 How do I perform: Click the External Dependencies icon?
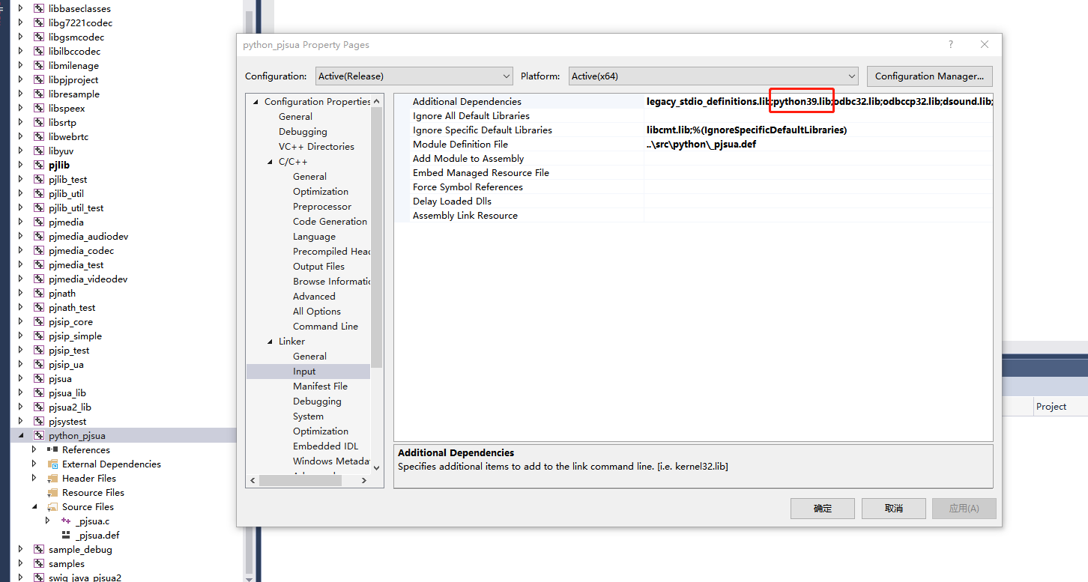point(52,464)
